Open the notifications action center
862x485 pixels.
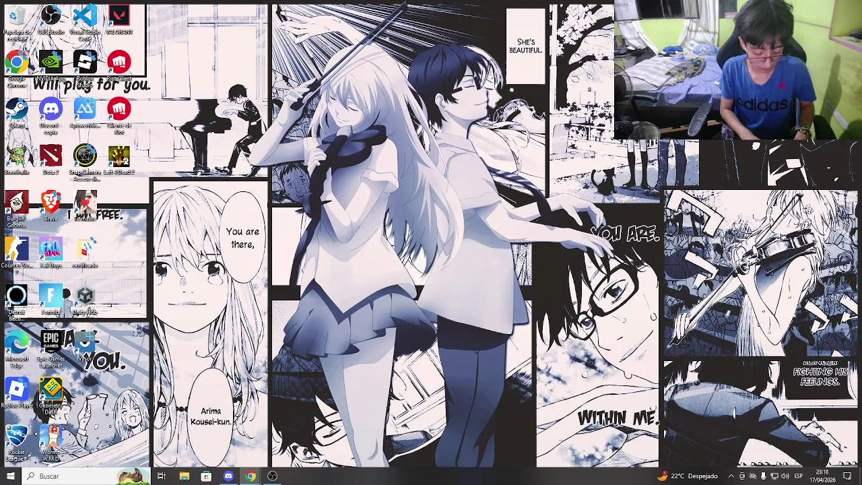848,476
